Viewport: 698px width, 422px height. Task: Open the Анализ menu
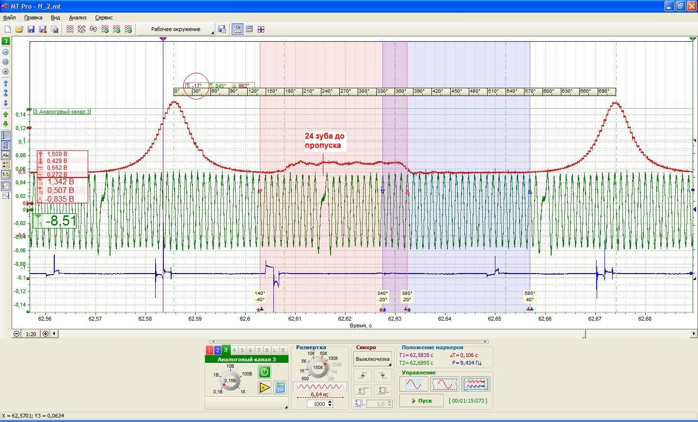[x=78, y=17]
